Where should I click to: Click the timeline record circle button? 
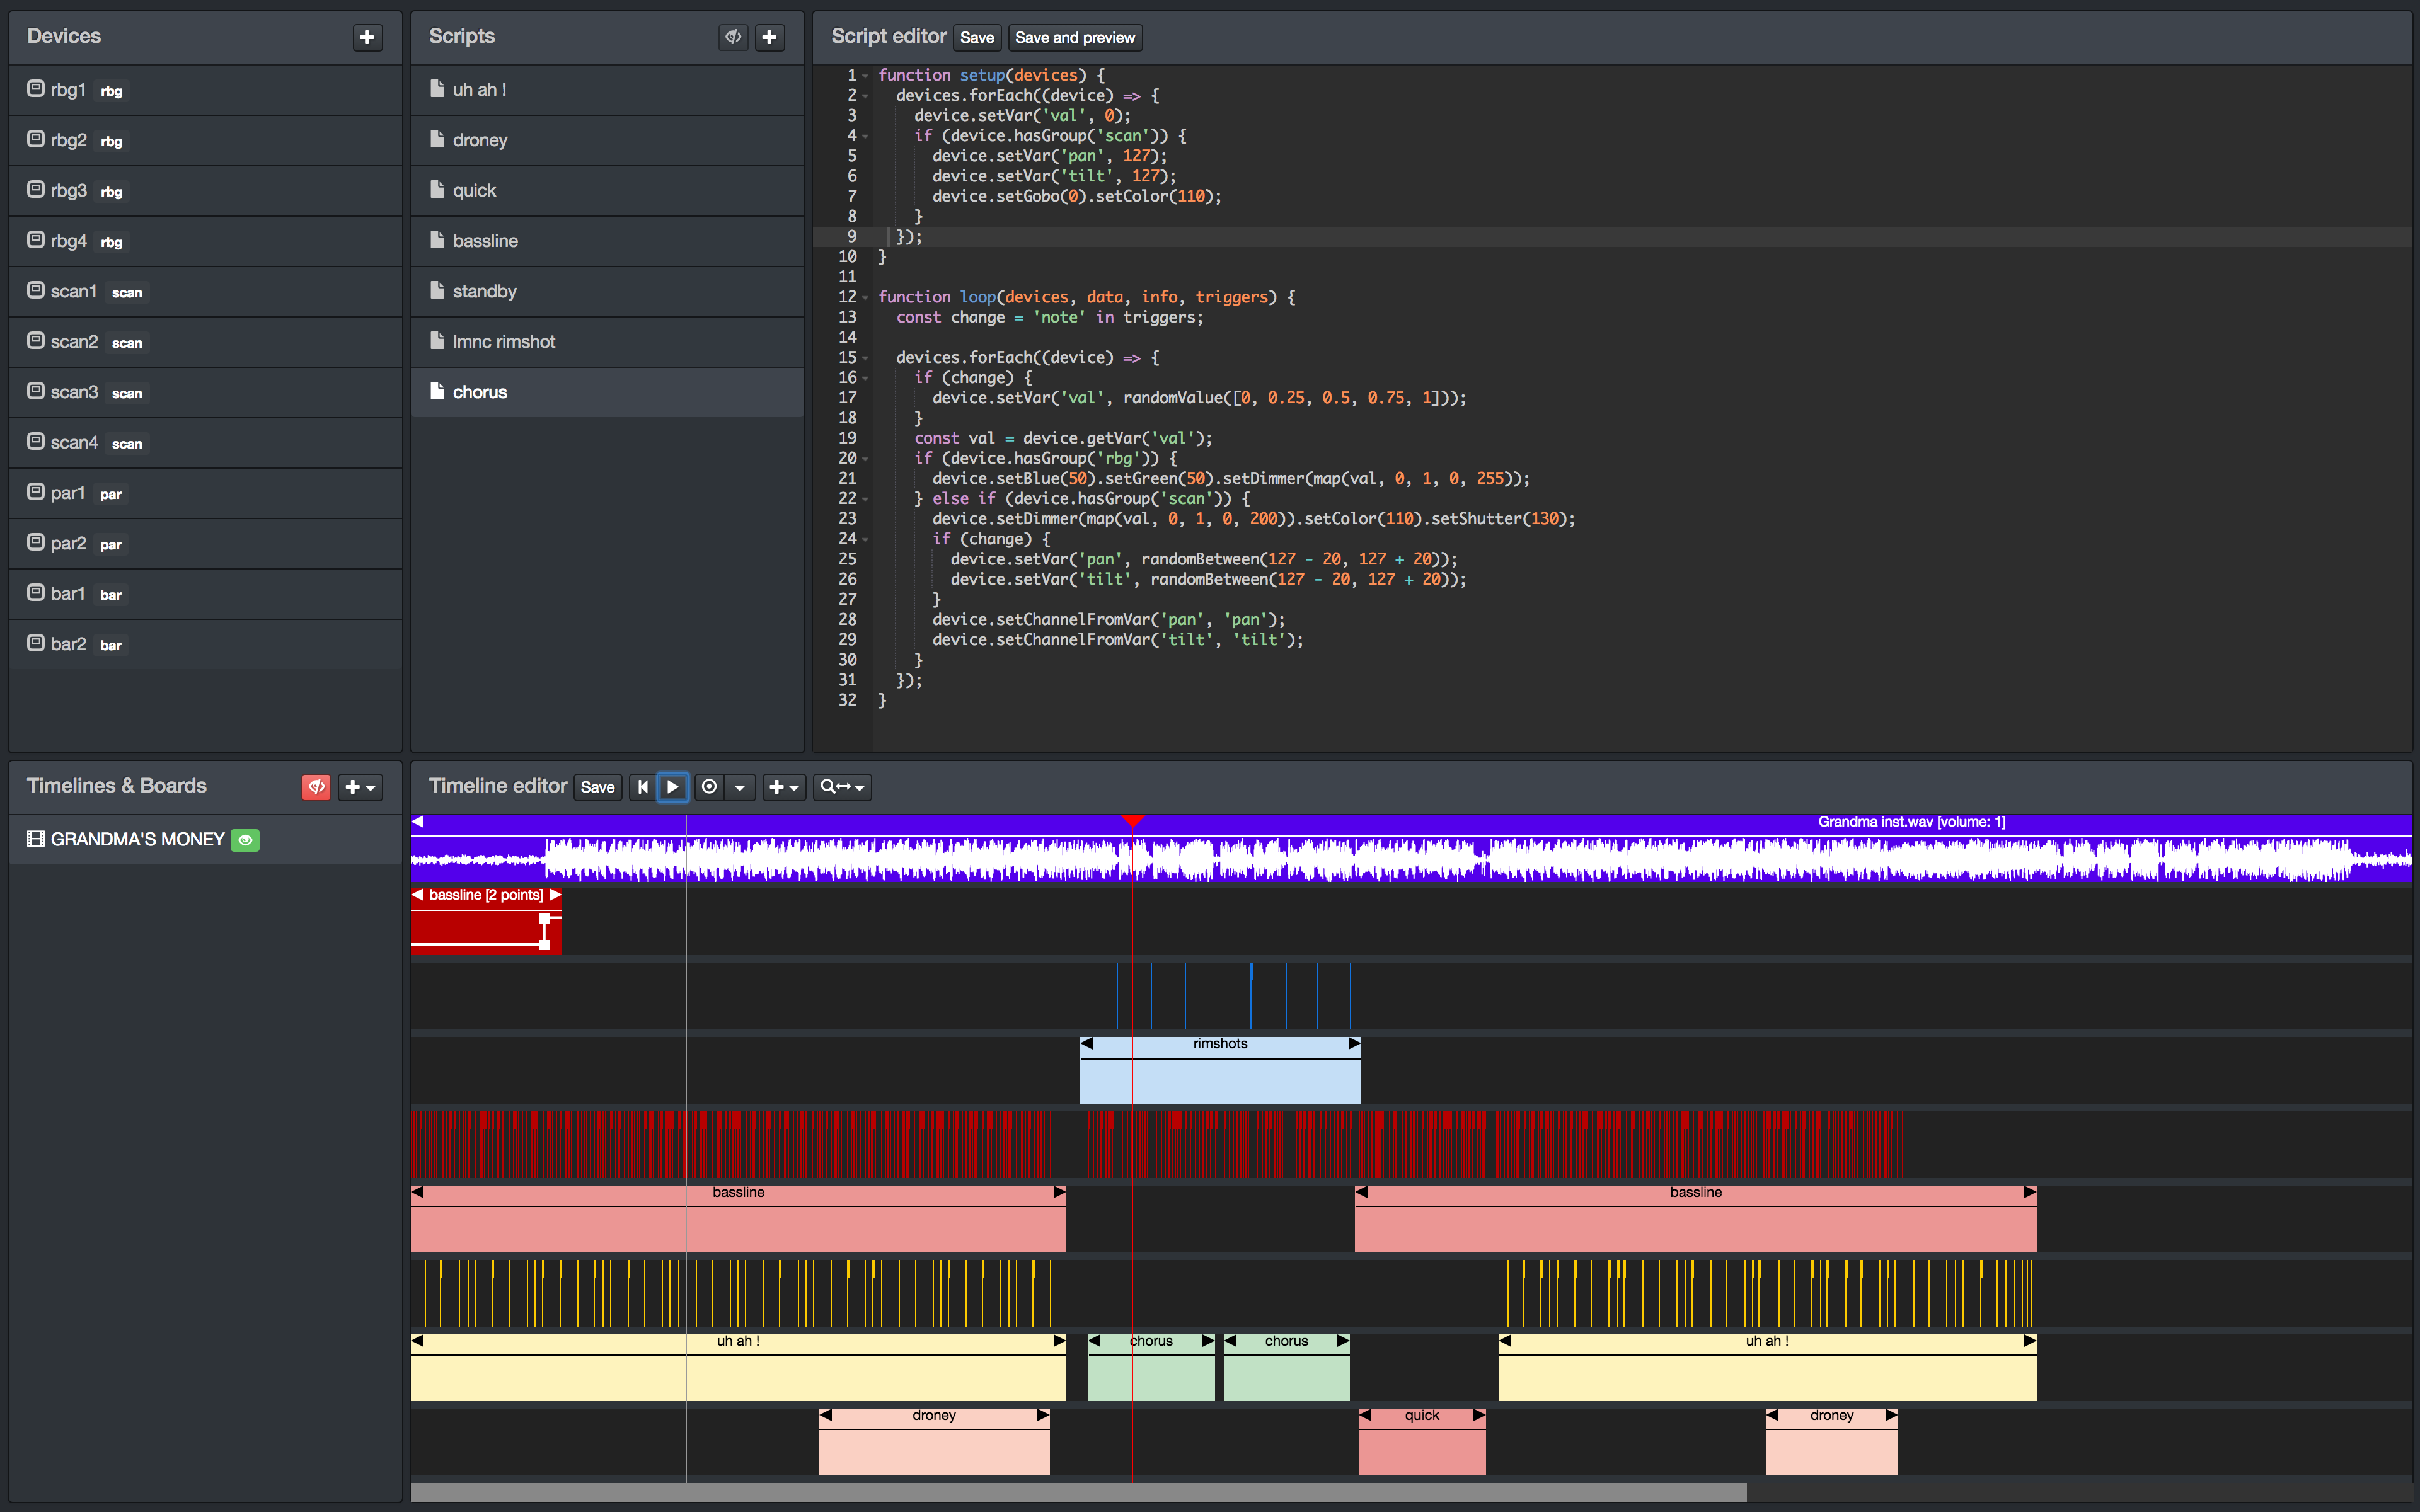709,787
